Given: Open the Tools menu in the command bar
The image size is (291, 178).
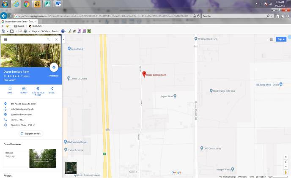Looking at the screenshot, I should 55,31.
